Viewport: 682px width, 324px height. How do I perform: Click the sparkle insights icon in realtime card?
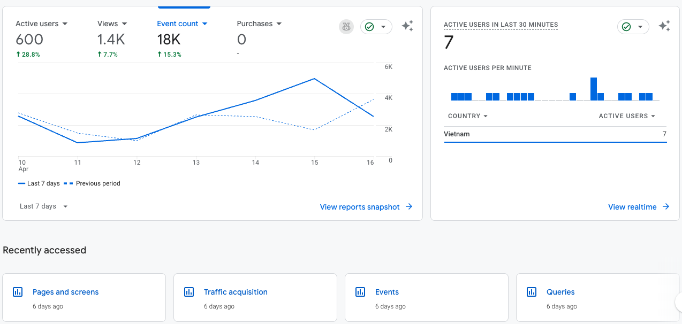(664, 26)
